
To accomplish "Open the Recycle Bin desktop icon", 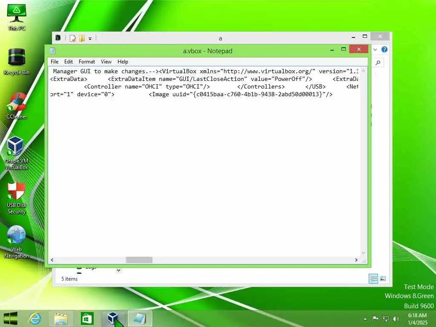I will [x=17, y=61].
